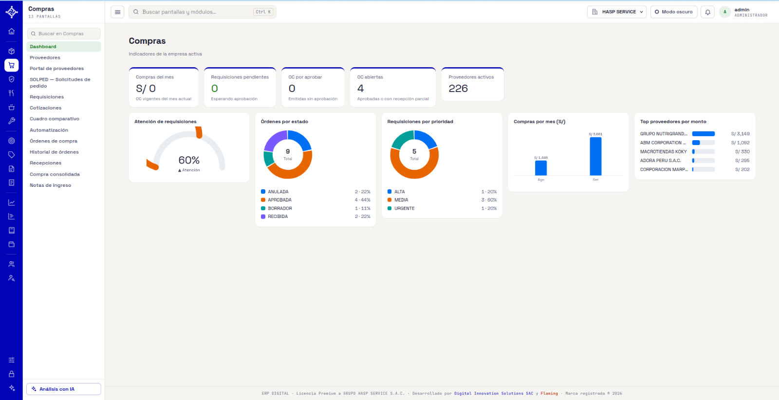The image size is (779, 400).
Task: Open the fork and knife module icon
Action: [11, 93]
